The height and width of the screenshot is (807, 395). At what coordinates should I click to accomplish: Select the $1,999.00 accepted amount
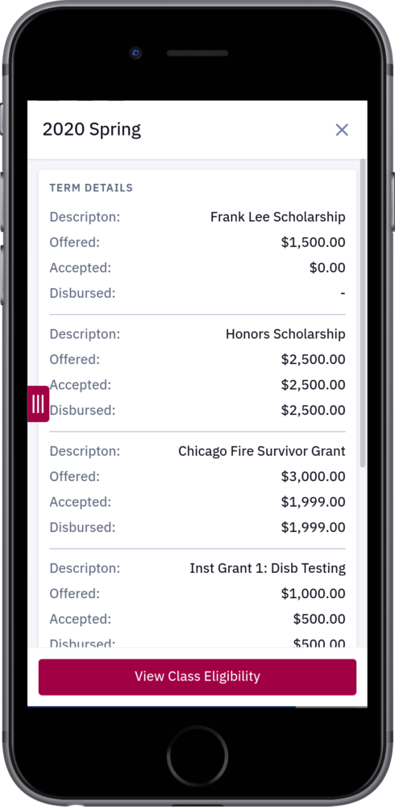point(314,502)
